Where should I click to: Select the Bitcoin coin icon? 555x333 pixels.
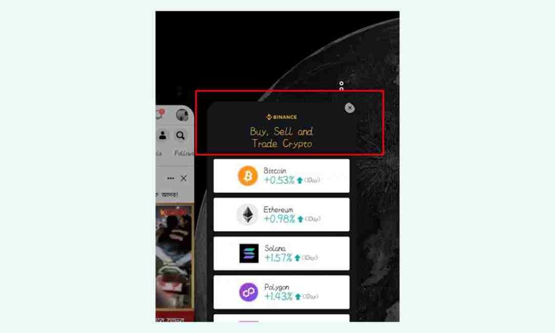[x=248, y=176]
